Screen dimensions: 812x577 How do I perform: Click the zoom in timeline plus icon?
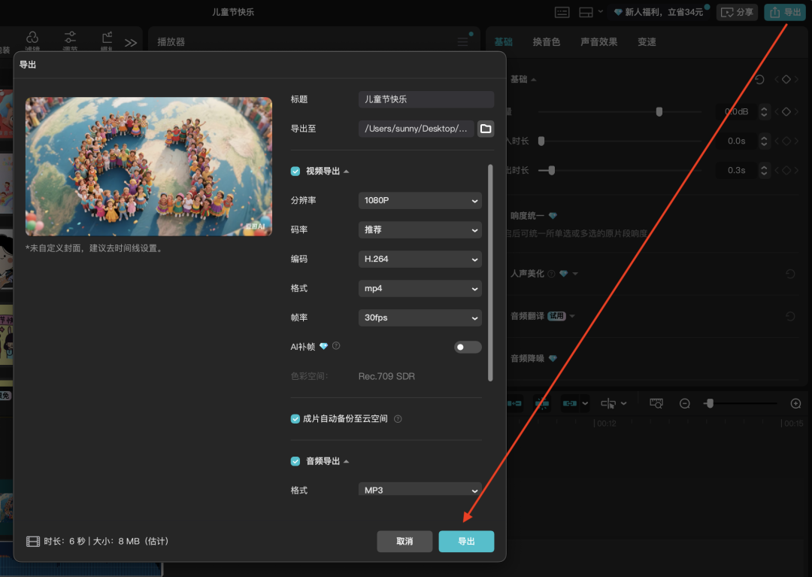795,404
